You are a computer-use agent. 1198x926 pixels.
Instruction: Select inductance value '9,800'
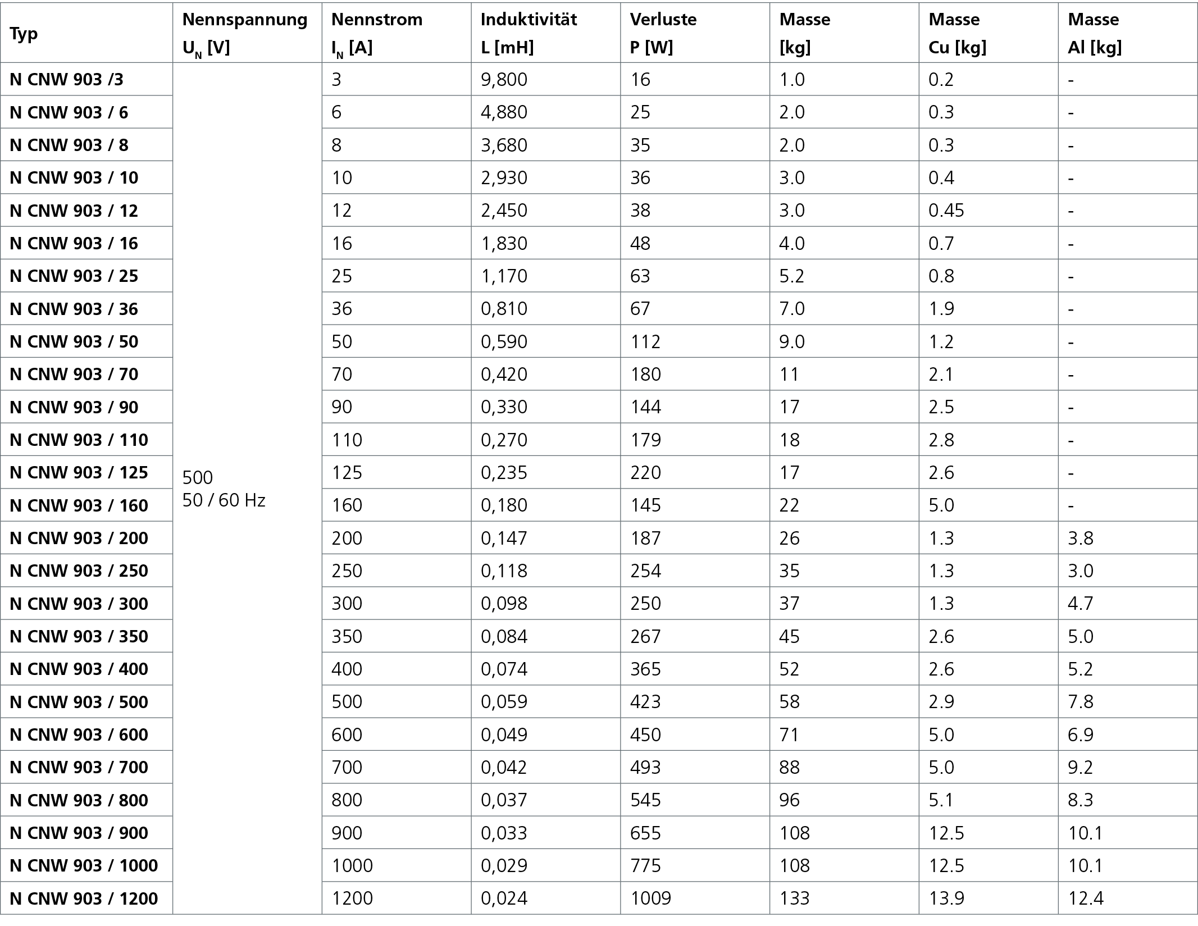[504, 80]
